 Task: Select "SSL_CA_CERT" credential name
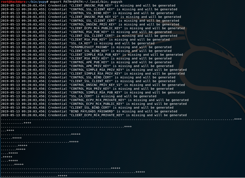click(81, 96)
